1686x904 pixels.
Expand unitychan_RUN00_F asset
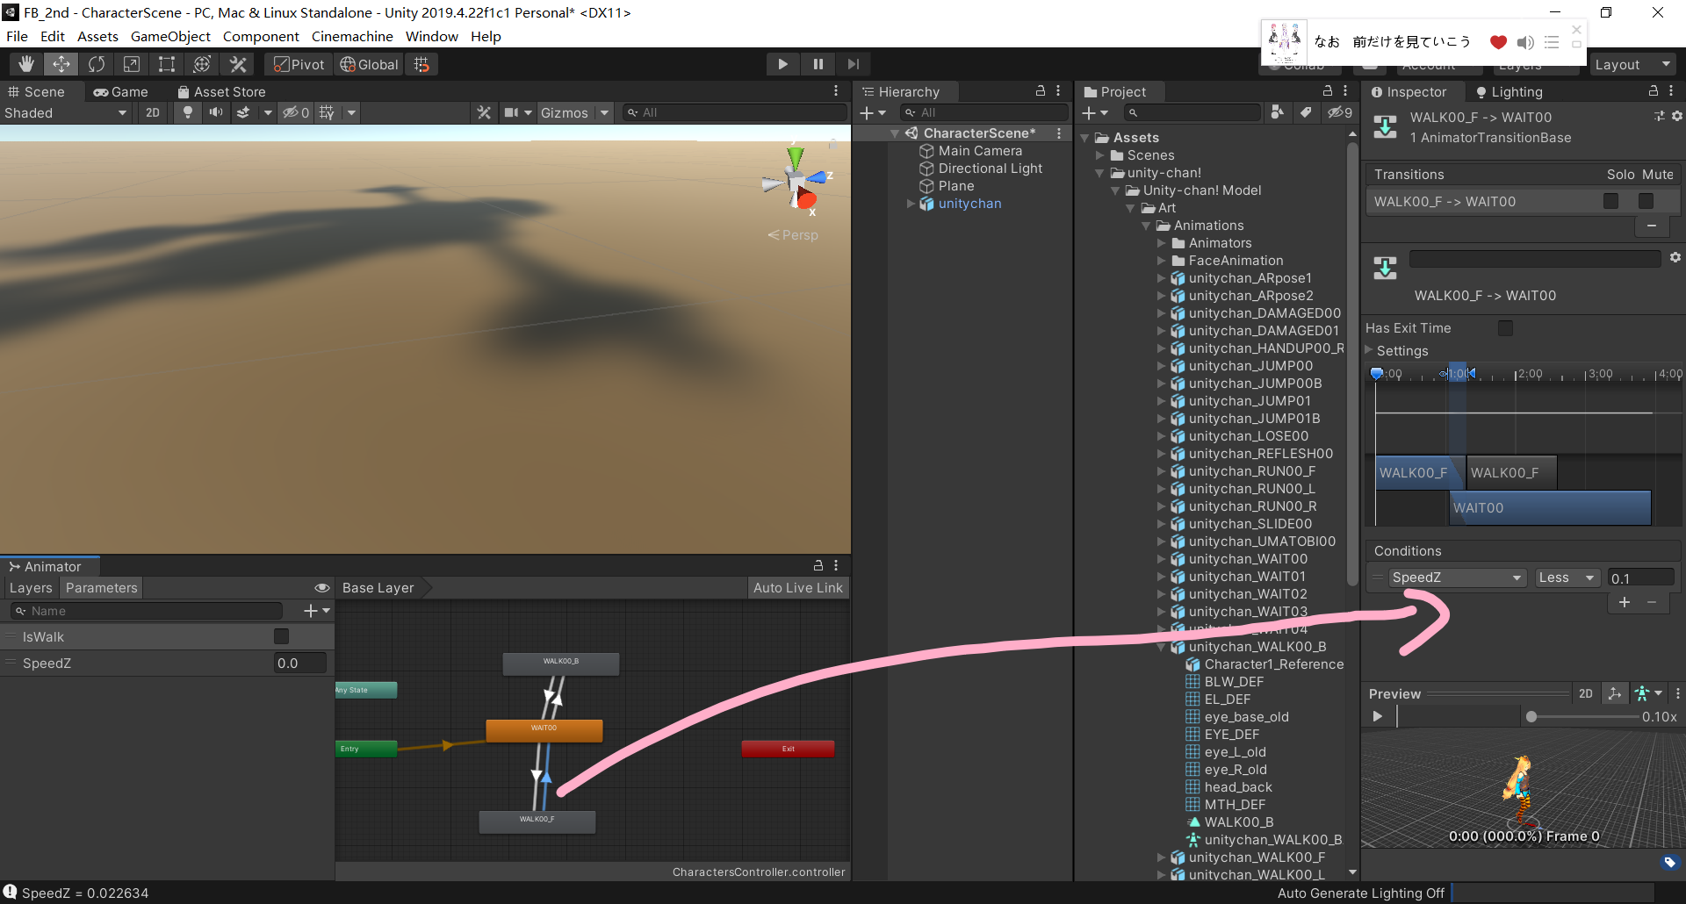click(1161, 471)
